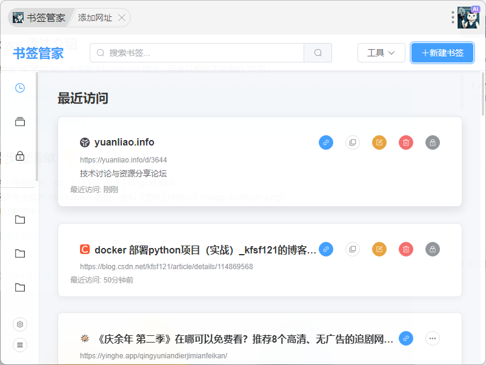Open link of the docker 部署python项目 bookmark

coord(326,249)
